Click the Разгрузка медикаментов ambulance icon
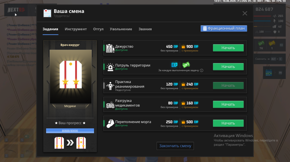290x162 pixels. point(110,105)
